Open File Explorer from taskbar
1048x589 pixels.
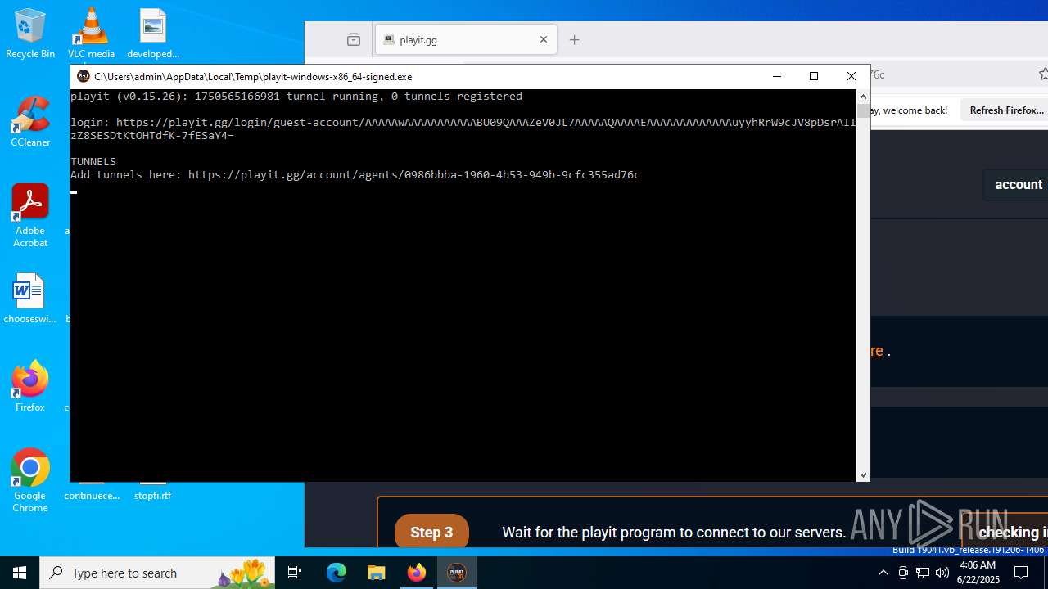tap(377, 573)
